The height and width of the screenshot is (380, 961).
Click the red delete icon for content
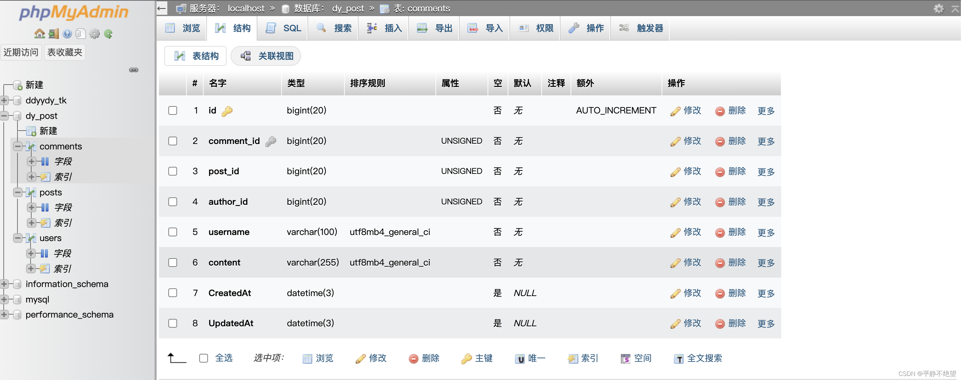(x=720, y=263)
